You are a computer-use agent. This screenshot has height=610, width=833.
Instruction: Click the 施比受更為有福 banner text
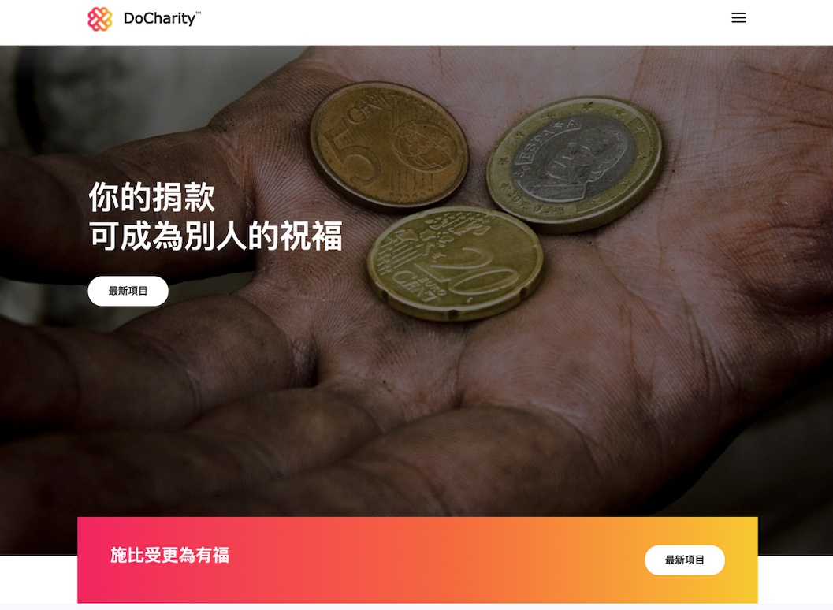point(169,556)
